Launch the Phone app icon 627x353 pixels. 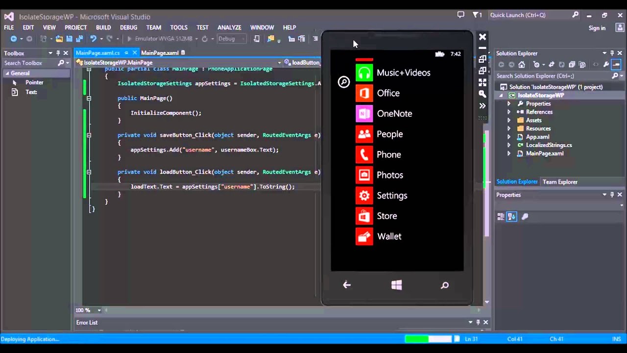pyautogui.click(x=364, y=155)
